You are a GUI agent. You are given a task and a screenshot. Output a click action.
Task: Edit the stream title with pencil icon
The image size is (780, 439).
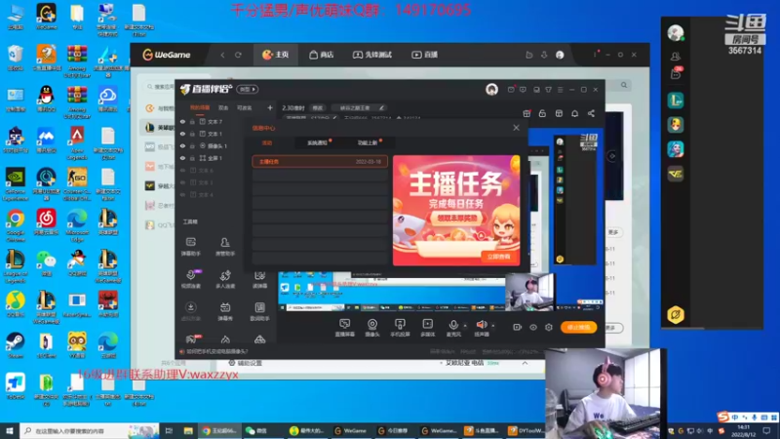pyautogui.click(x=381, y=107)
